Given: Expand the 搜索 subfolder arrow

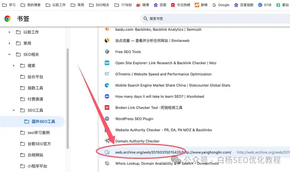Looking at the screenshot, I should (14, 66).
